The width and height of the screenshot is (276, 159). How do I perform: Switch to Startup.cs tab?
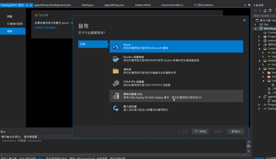point(88,5)
